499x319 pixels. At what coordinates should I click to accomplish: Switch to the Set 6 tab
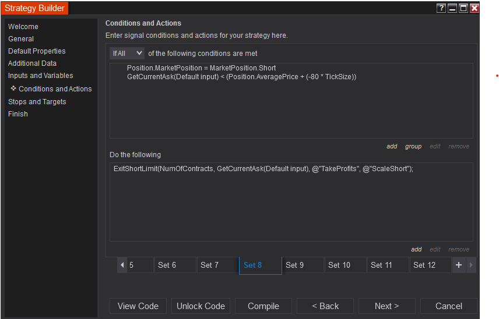(175, 265)
